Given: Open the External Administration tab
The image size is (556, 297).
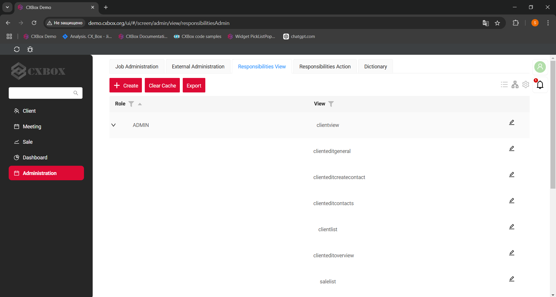Looking at the screenshot, I should [x=198, y=66].
